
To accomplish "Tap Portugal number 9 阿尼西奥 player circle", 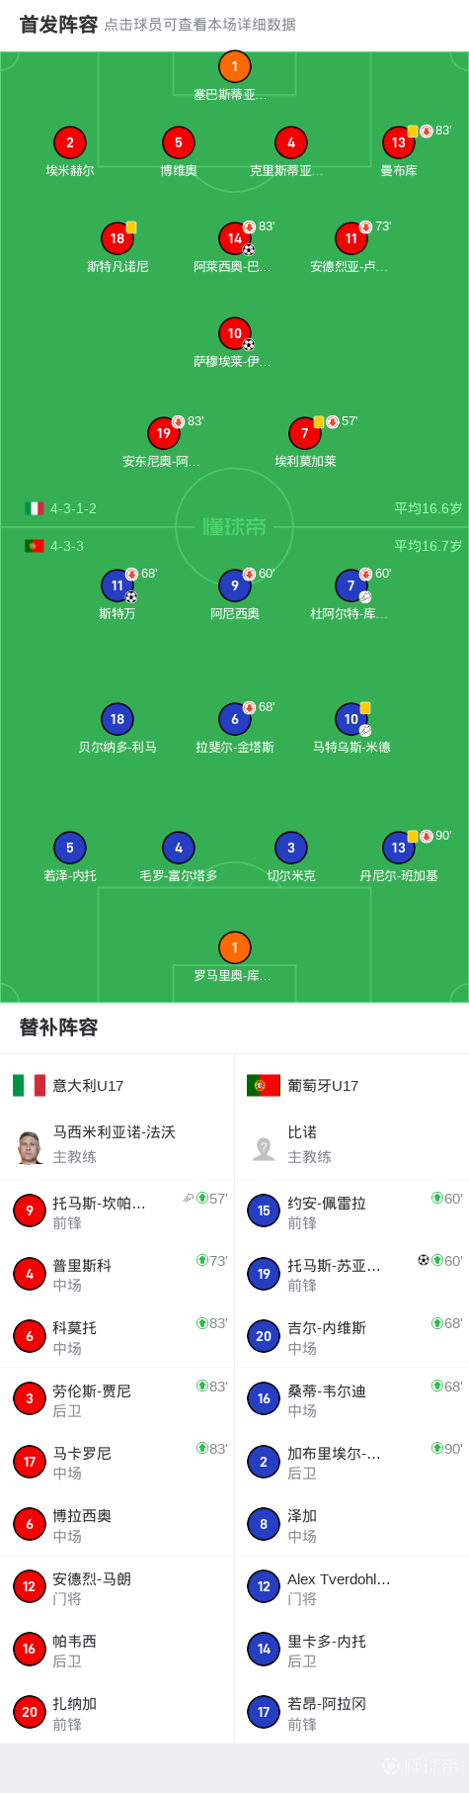I will click(x=234, y=586).
